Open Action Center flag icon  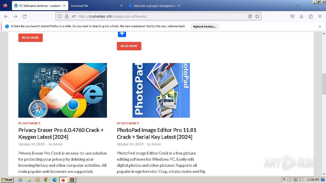[x=302, y=180]
